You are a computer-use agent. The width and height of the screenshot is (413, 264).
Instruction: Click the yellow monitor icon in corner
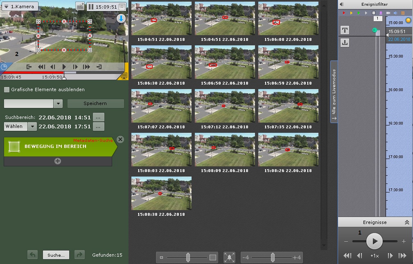pos(124,75)
